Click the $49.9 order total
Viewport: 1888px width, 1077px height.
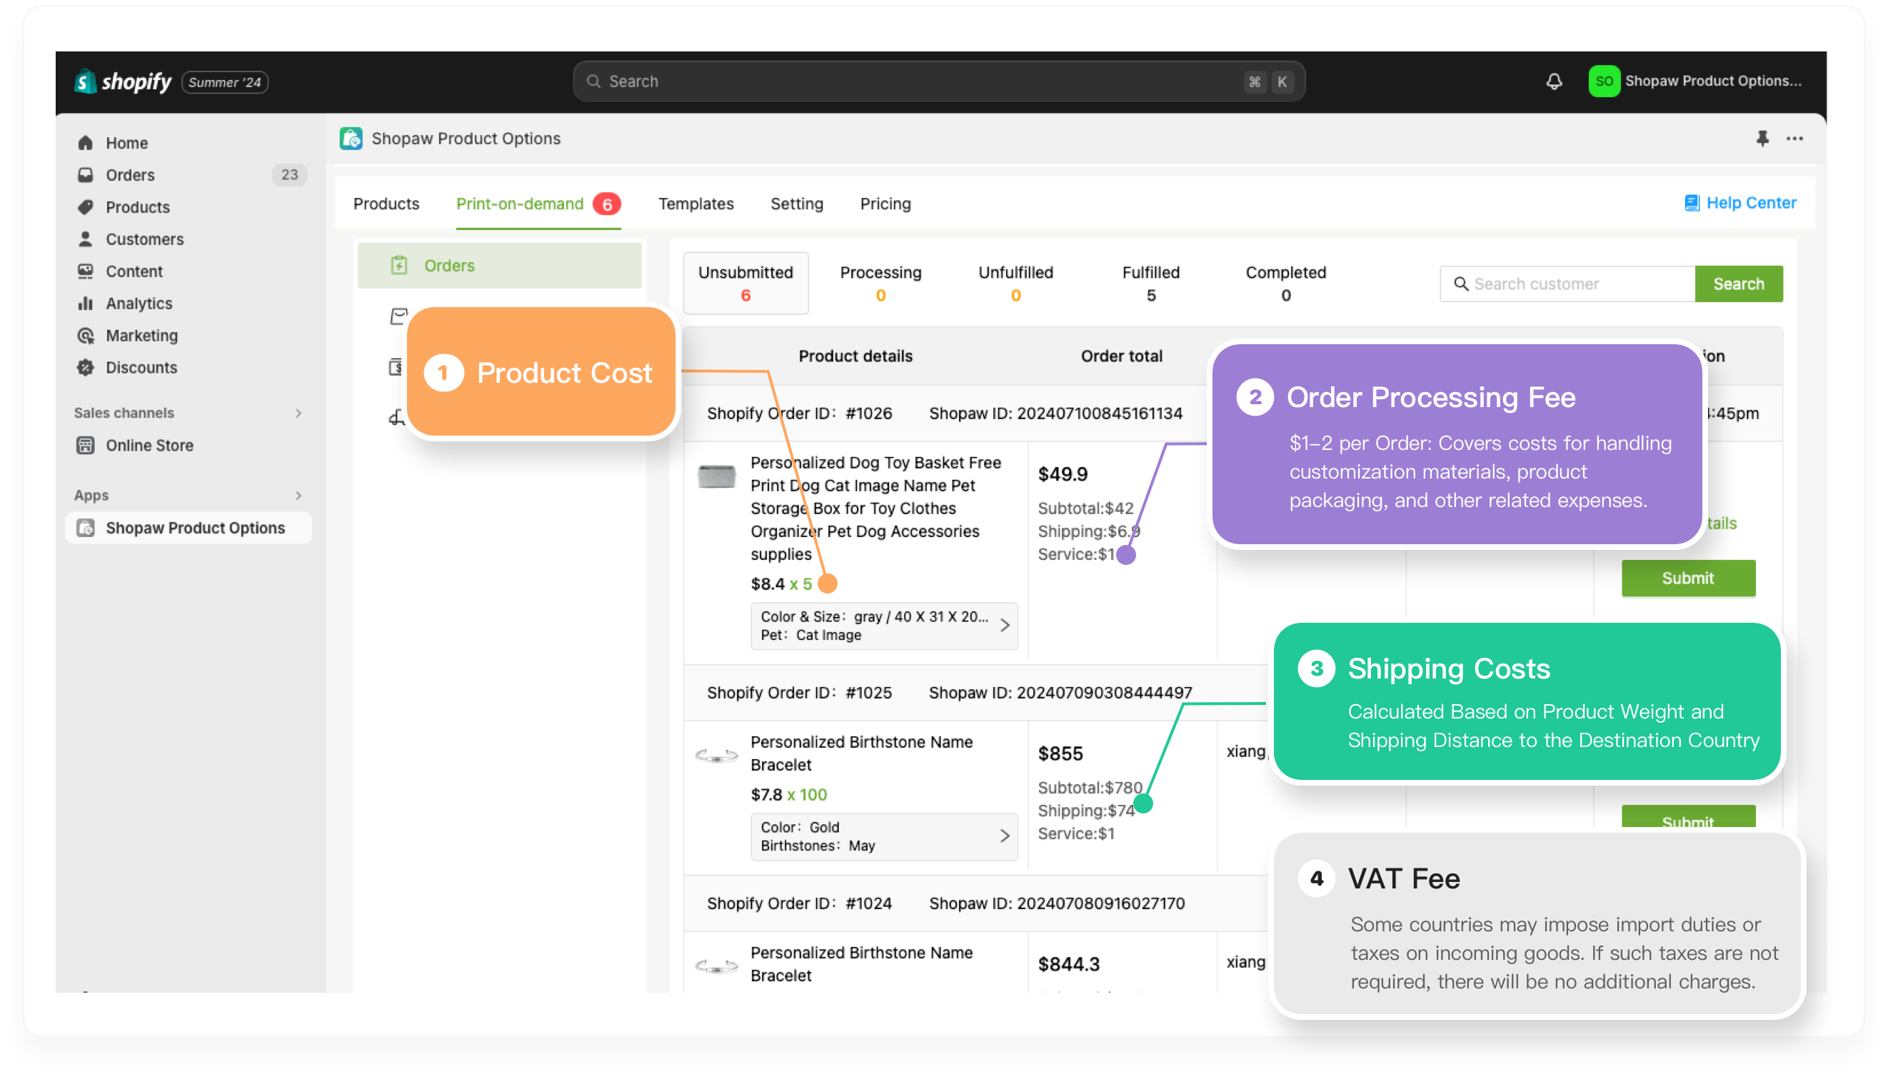click(x=1062, y=474)
